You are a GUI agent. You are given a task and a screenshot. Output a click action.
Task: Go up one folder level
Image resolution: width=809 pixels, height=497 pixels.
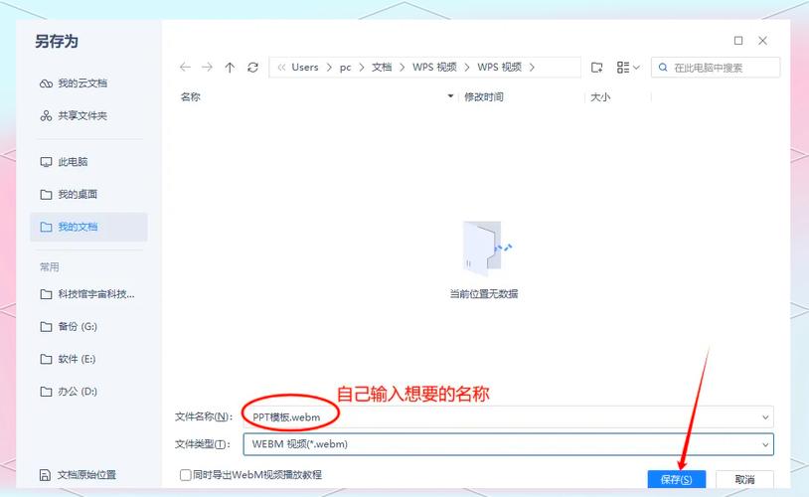pyautogui.click(x=230, y=67)
